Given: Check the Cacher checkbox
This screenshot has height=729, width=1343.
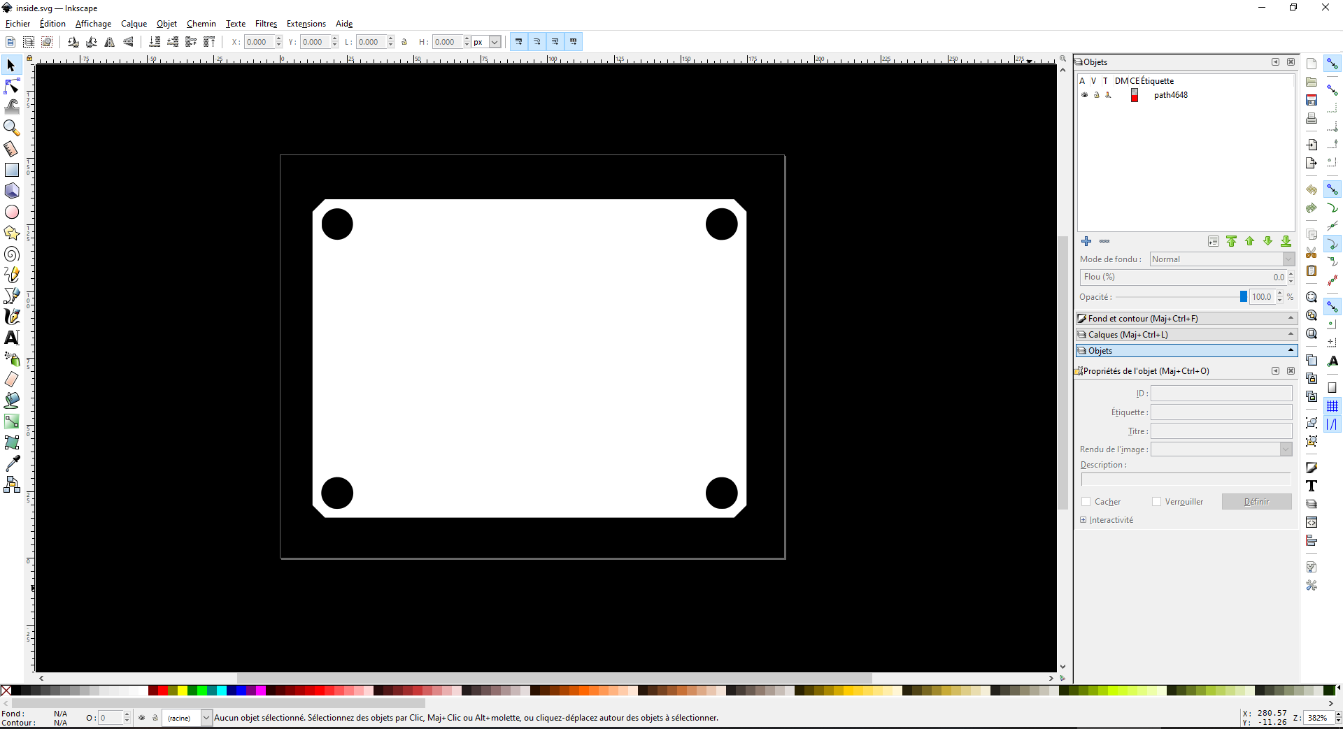Looking at the screenshot, I should tap(1086, 502).
